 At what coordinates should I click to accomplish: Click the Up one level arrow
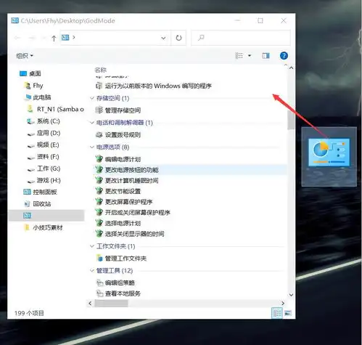click(x=54, y=38)
